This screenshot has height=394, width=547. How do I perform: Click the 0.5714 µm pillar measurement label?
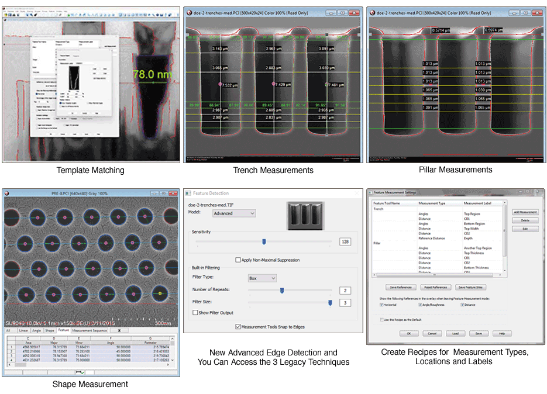click(x=441, y=30)
